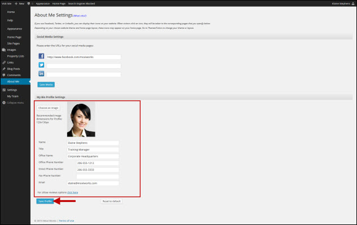
Task: Click the chain icon next to Links
Action: click(3, 63)
